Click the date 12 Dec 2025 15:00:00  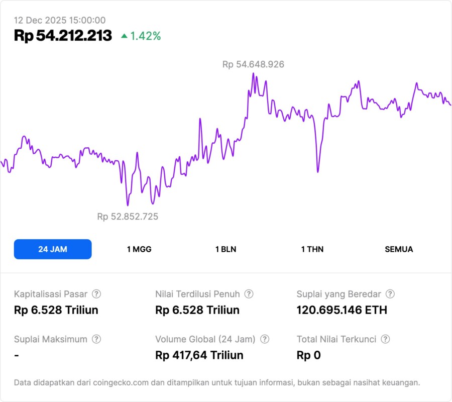click(x=60, y=20)
